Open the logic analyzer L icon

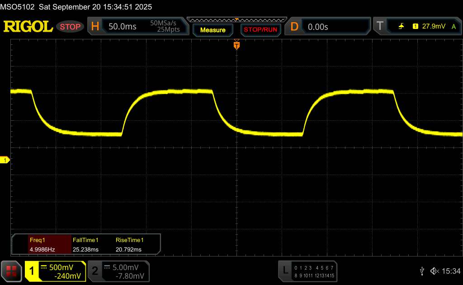[x=285, y=271]
